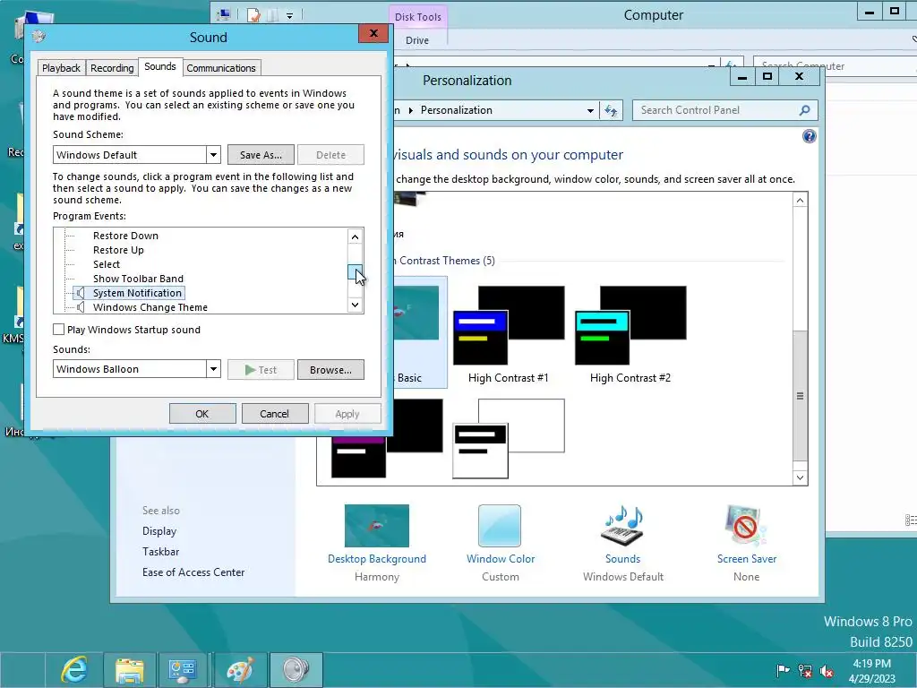
Task: Open Ease of Access Center link
Action: [x=193, y=572]
